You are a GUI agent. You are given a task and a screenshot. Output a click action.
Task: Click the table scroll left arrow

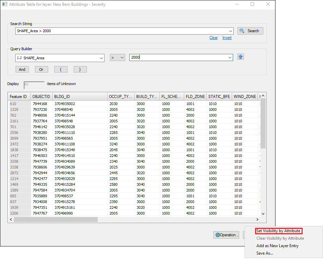pos(11,219)
